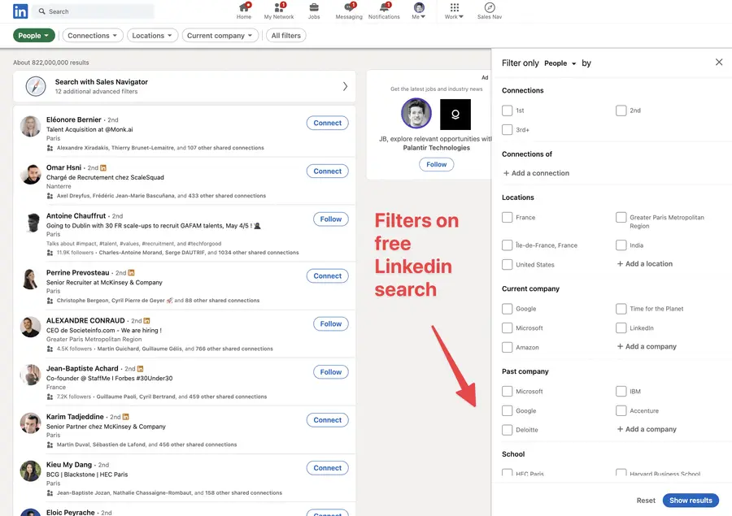732x516 pixels.
Task: Check Google under Current company
Action: 507,308
